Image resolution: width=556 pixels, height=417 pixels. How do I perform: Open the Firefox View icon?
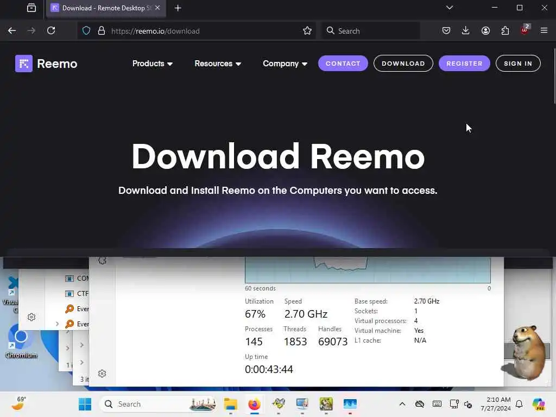click(x=31, y=8)
